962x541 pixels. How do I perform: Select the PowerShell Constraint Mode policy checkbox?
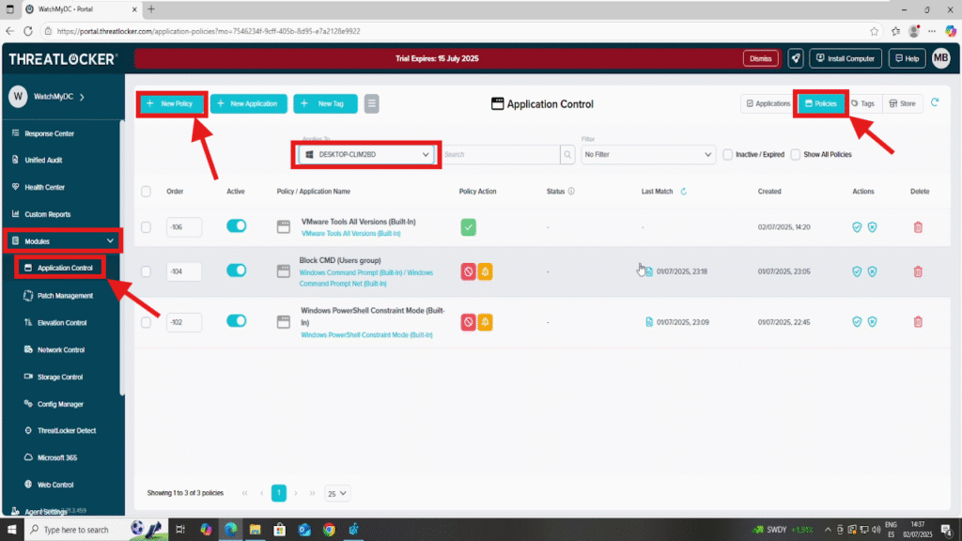pyautogui.click(x=146, y=322)
